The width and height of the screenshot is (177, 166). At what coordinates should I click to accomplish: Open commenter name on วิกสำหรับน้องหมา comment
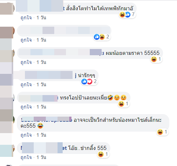47,120
